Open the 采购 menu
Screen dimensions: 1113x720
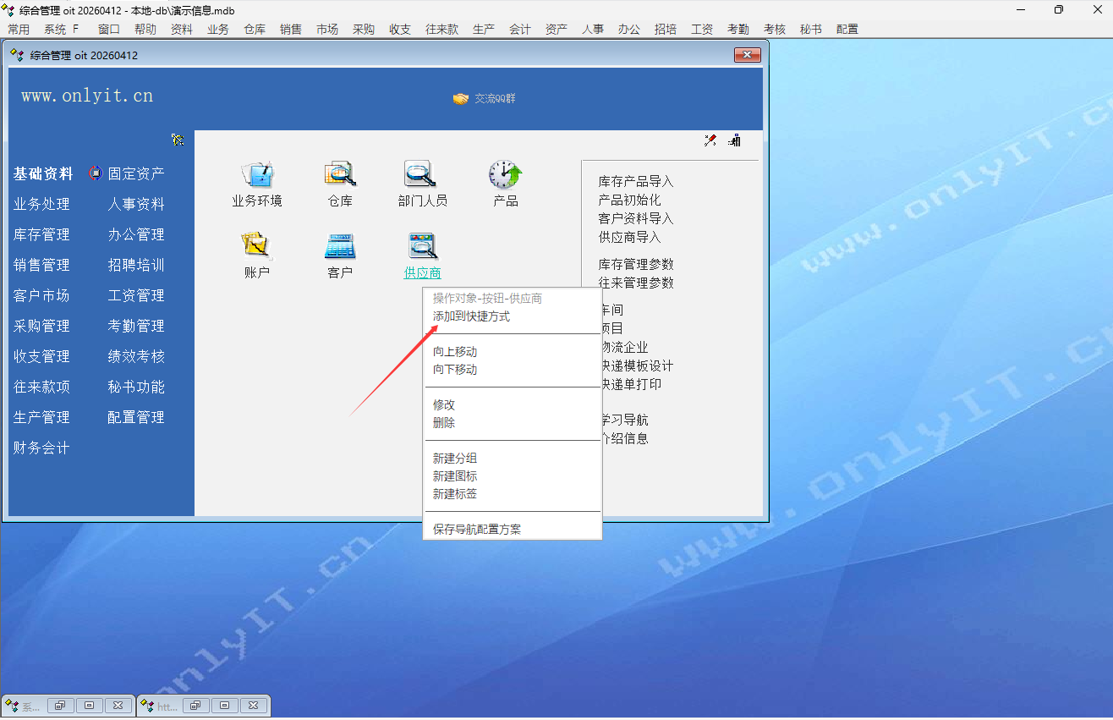point(364,29)
